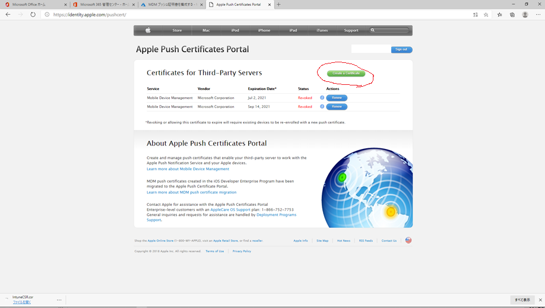Click the US flag region selector icon

(x=408, y=240)
